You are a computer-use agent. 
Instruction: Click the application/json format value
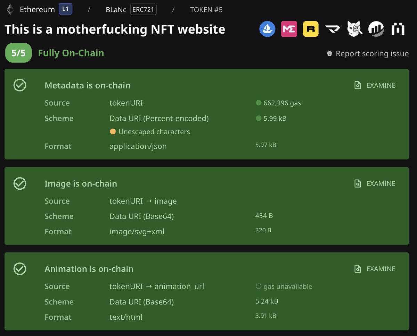click(x=138, y=146)
